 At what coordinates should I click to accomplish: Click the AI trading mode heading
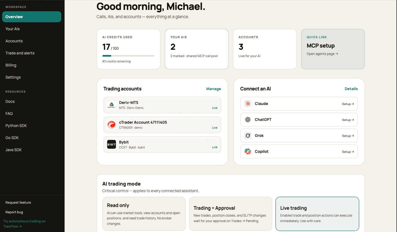click(121, 184)
